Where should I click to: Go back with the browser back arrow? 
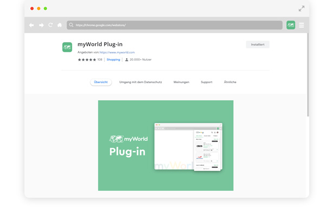(31, 25)
